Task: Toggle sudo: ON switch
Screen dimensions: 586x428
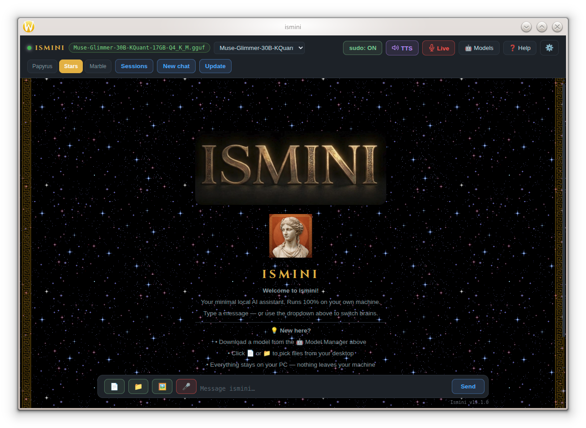Action: pos(363,48)
